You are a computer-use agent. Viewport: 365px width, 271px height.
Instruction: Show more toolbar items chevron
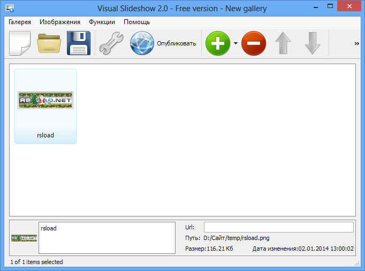pyautogui.click(x=356, y=43)
